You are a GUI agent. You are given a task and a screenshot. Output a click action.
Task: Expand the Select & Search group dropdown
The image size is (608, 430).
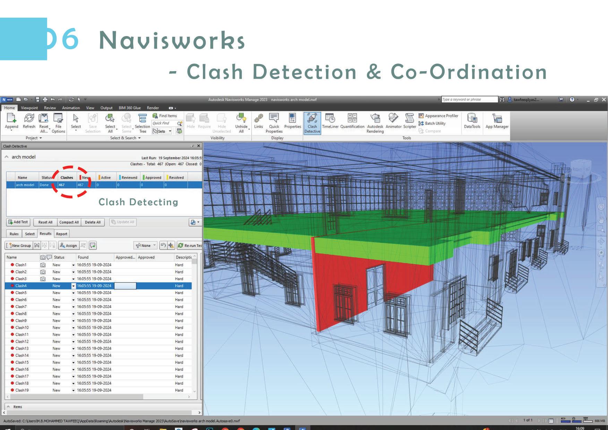click(x=126, y=138)
